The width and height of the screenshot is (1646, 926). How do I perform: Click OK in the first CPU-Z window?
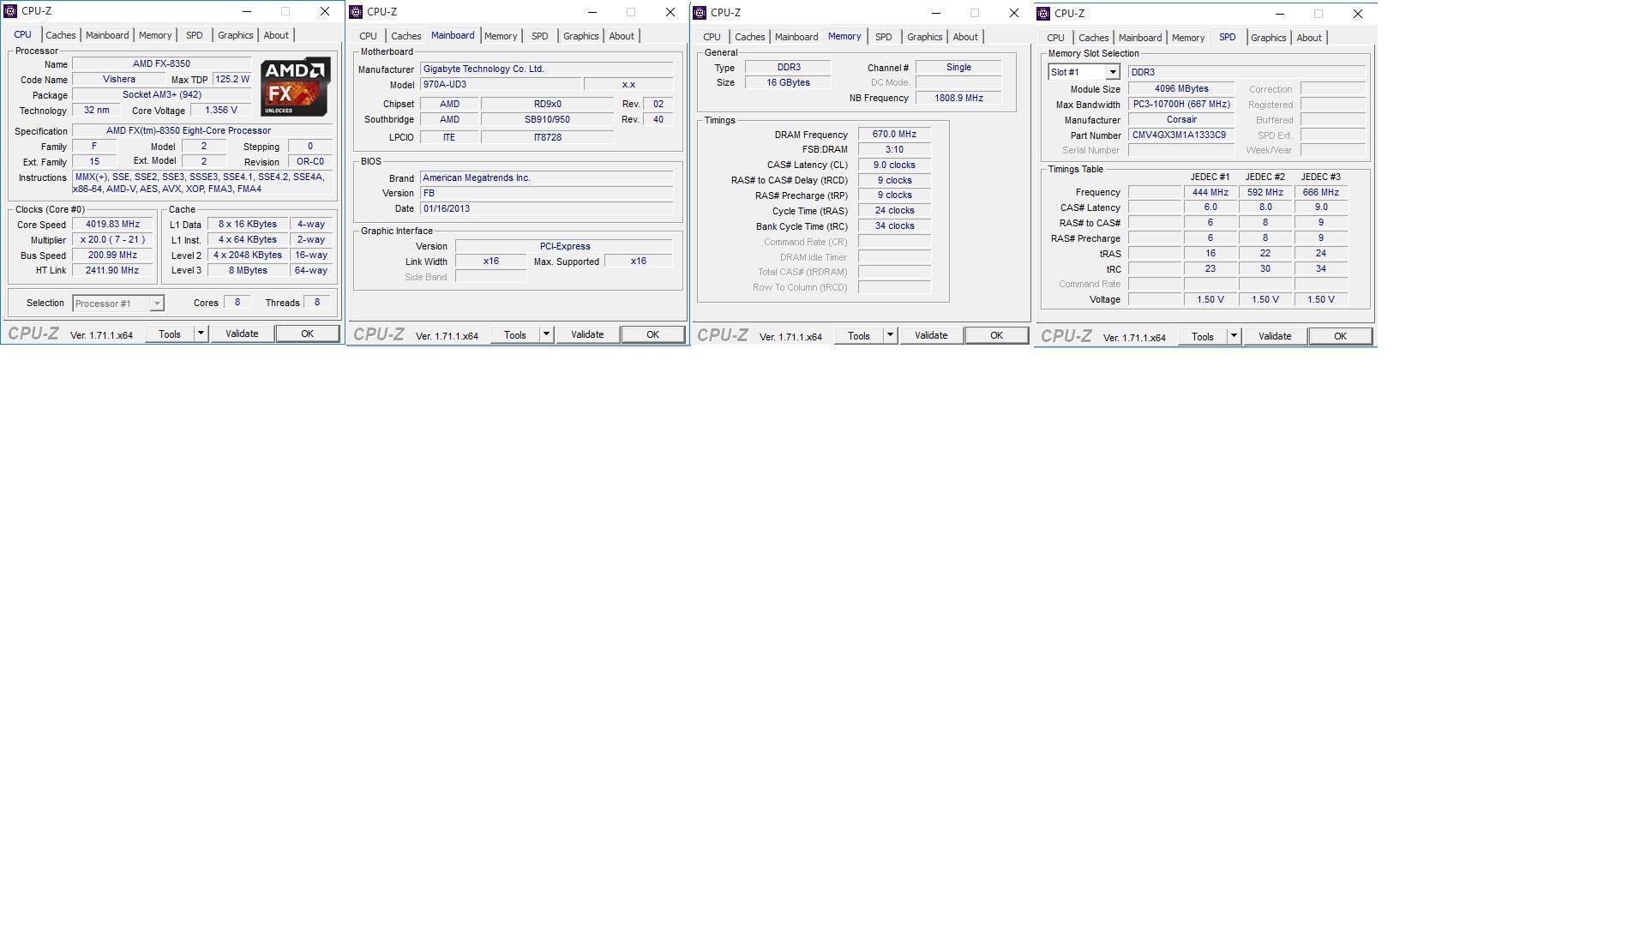coord(307,334)
